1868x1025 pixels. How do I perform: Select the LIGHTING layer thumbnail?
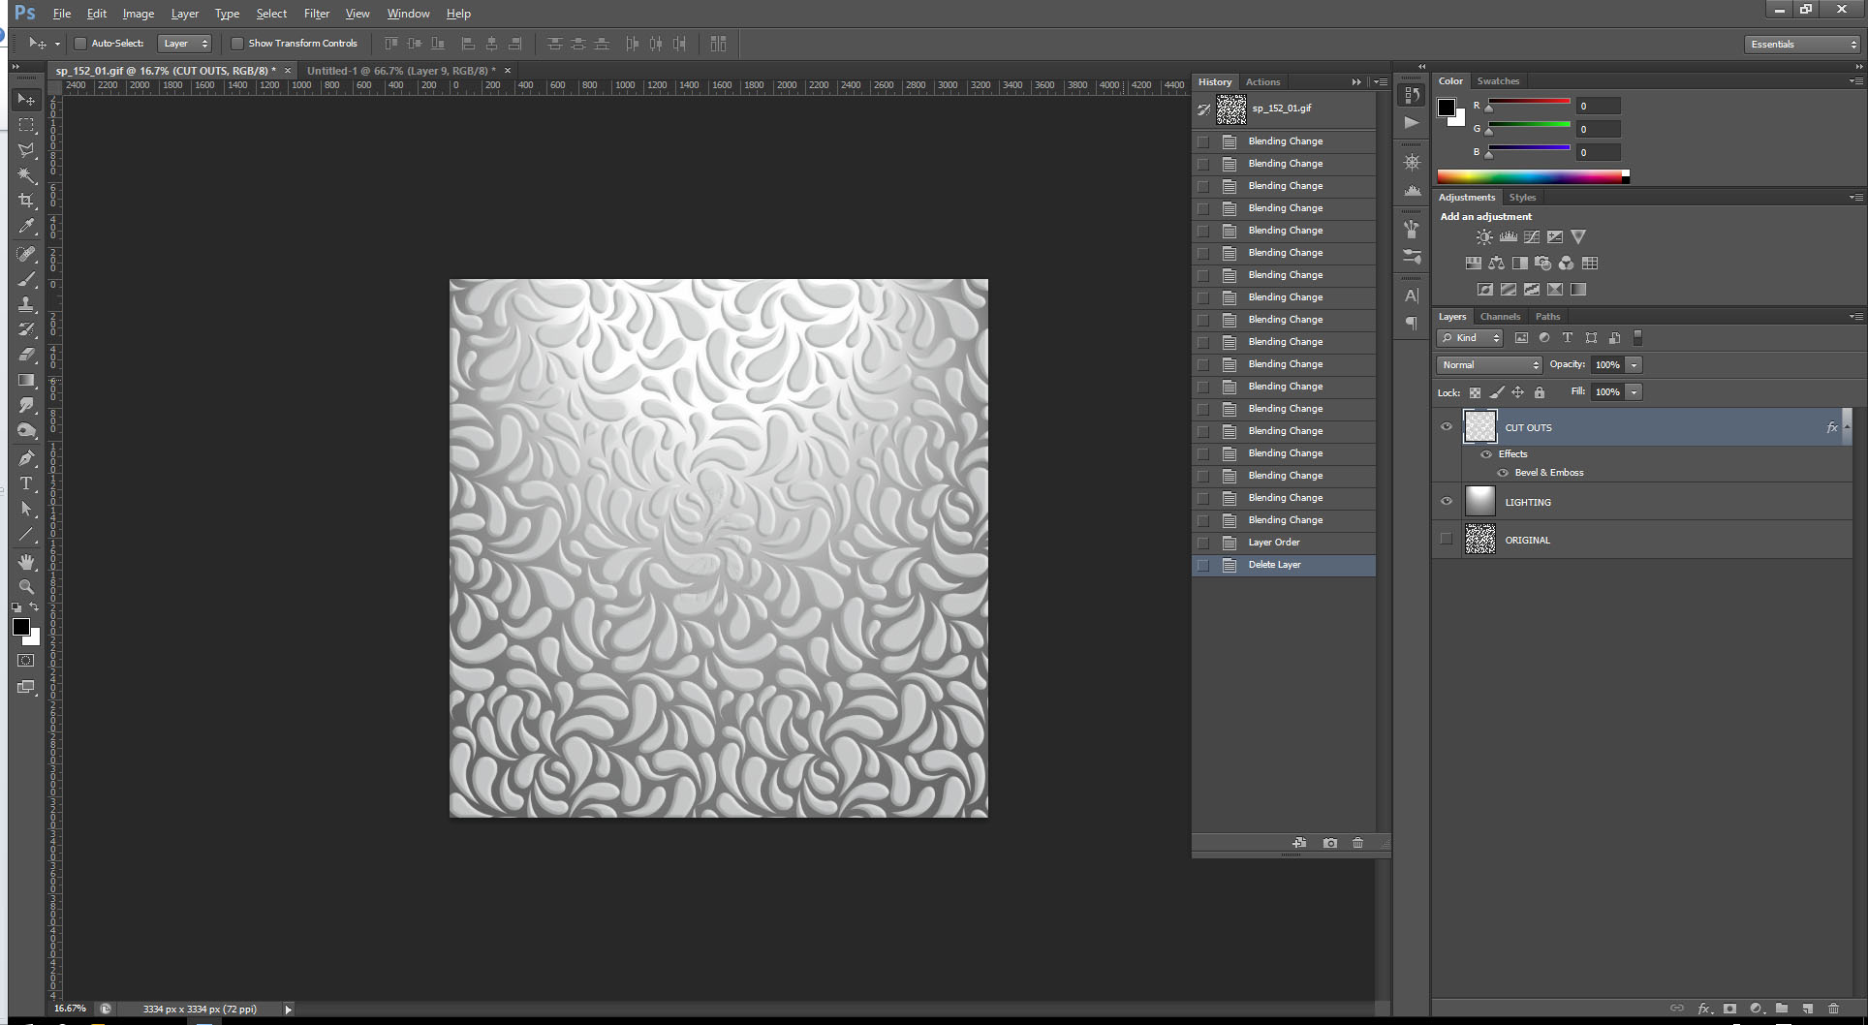click(x=1480, y=501)
